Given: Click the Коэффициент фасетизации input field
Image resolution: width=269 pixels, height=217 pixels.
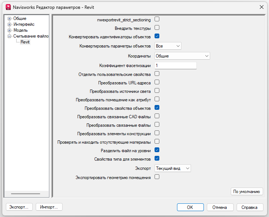Looking at the screenshot, I should click(175, 66).
